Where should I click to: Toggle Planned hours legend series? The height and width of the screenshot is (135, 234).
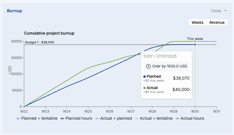(x=76, y=118)
